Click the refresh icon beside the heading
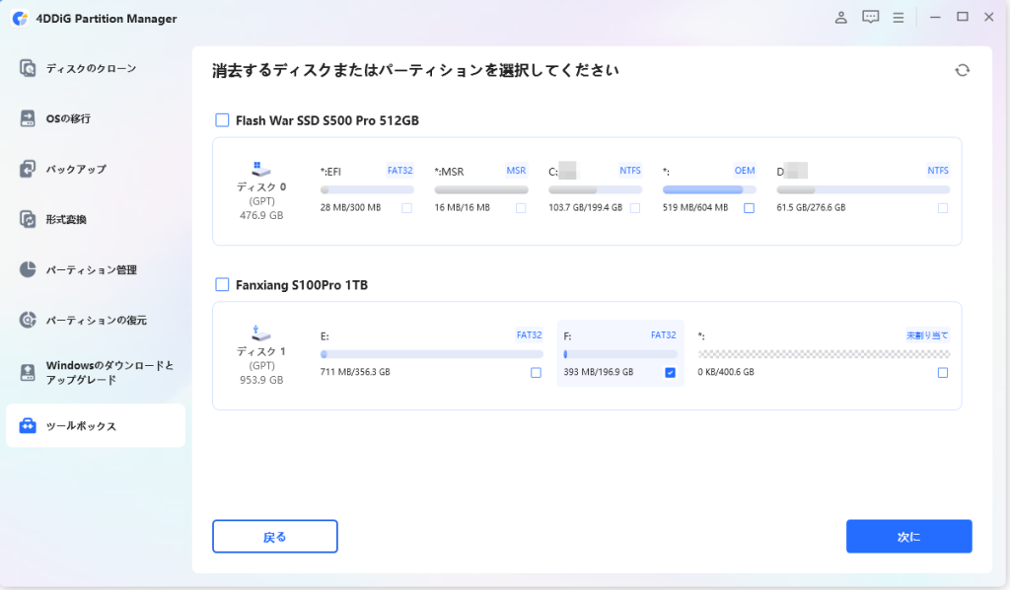Screen dimensions: 1010x590 pos(962,70)
